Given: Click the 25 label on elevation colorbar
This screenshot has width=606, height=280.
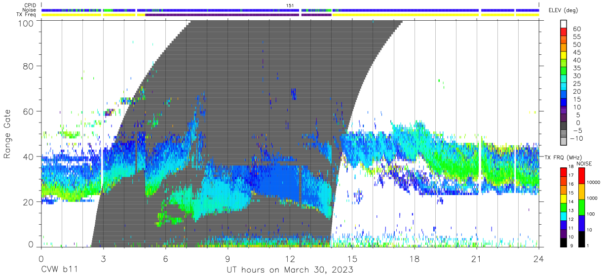Looking at the screenshot, I should (x=576, y=83).
